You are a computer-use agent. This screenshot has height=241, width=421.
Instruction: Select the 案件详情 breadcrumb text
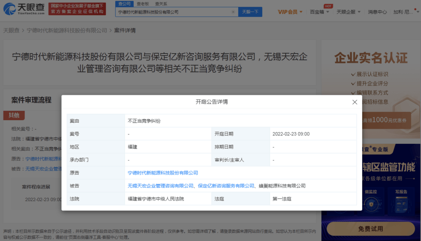(x=125, y=30)
